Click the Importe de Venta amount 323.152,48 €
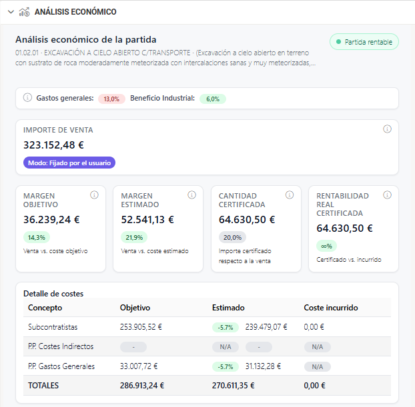The width and height of the screenshot is (415, 407). [53, 145]
